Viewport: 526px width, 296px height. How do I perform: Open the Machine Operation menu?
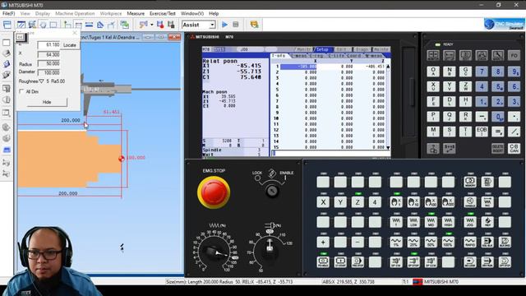[75, 13]
